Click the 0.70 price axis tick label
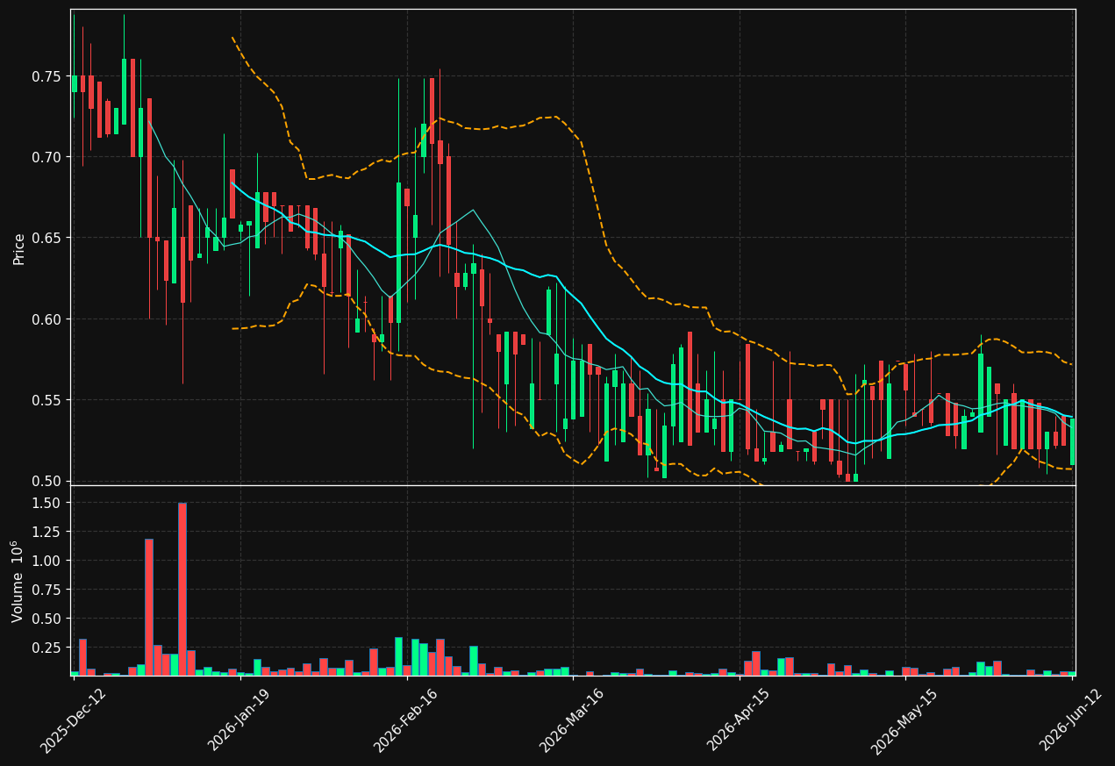Viewport: 1115px width, 766px height. pyautogui.click(x=48, y=157)
